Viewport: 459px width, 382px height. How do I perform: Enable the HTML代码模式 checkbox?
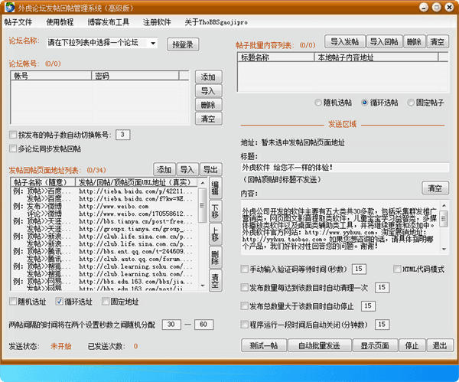click(397, 269)
